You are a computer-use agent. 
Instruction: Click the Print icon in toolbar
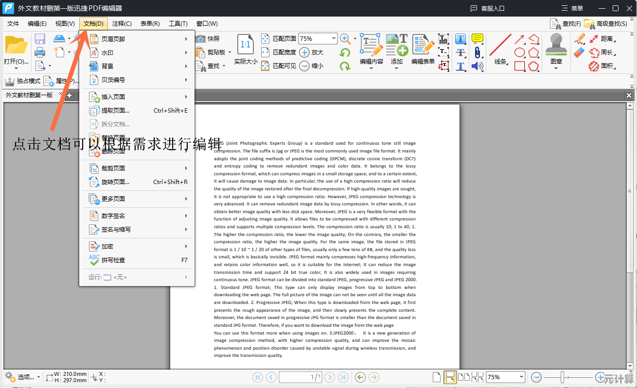(x=40, y=52)
